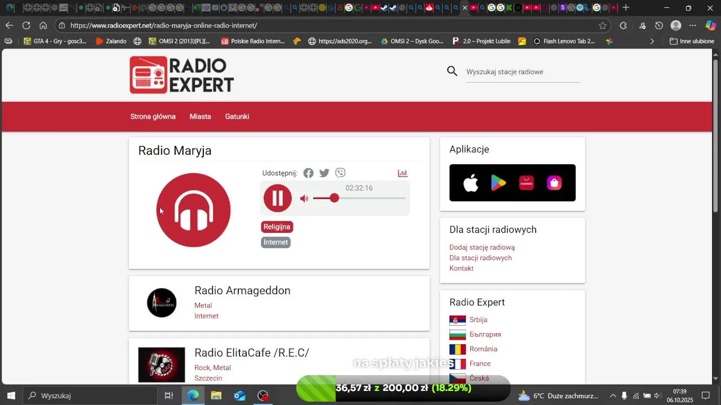Screen dimensions: 721x405
Task: Click the Radio ElitaCafe logo thumbnail
Action: pyautogui.click(x=162, y=365)
